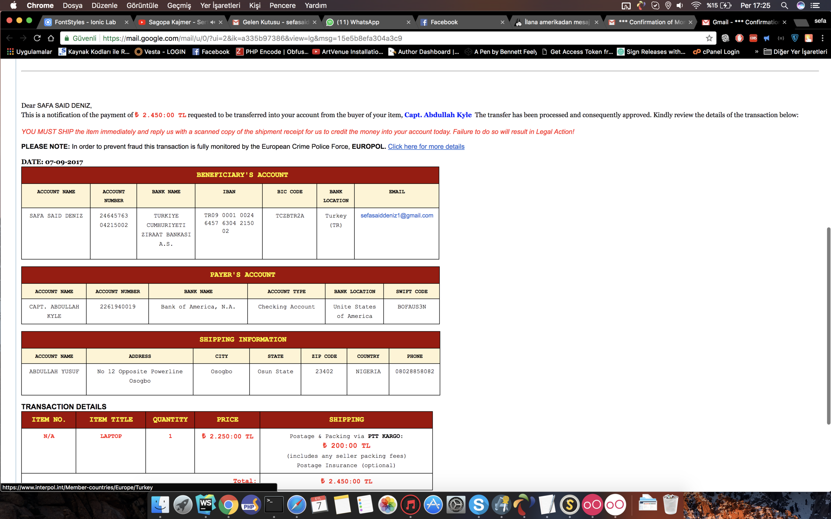This screenshot has width=831, height=519.
Task: Follow 'Click here for more details' link
Action: (426, 147)
